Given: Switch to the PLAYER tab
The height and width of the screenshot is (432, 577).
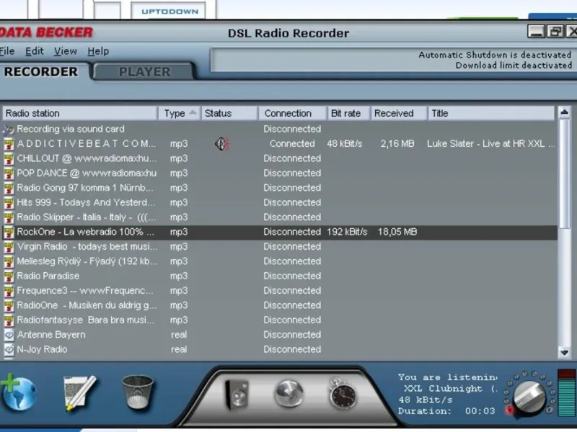Looking at the screenshot, I should (144, 71).
